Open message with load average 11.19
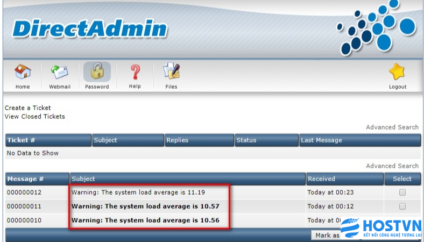 click(x=138, y=192)
